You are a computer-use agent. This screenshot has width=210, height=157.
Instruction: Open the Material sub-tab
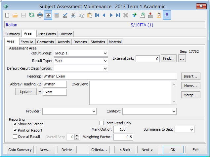point(115,42)
